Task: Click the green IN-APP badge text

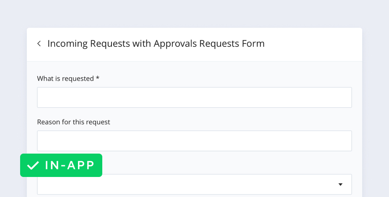Action: [x=70, y=165]
